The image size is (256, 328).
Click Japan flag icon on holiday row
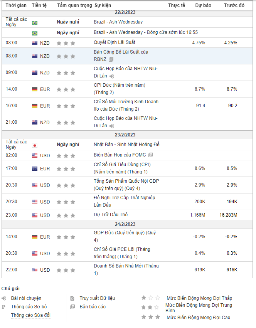(x=35, y=145)
